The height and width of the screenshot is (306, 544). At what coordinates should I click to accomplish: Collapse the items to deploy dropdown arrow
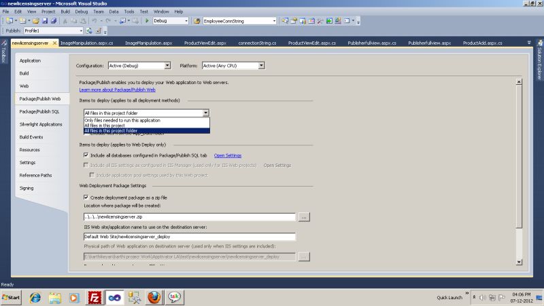tap(206, 113)
